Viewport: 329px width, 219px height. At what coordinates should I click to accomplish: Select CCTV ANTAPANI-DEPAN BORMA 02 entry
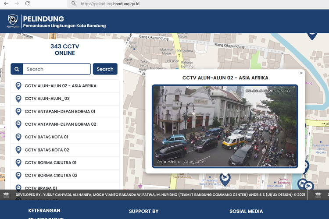click(65, 124)
